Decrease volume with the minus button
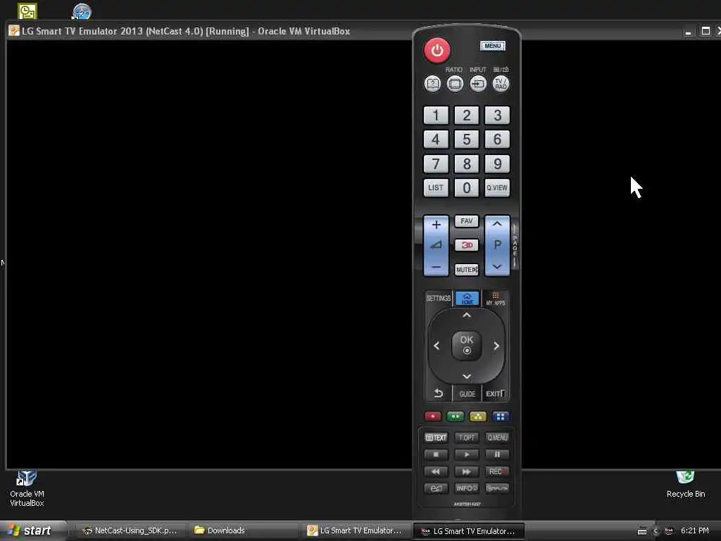Viewport: 721px width, 541px height. pyautogui.click(x=436, y=267)
